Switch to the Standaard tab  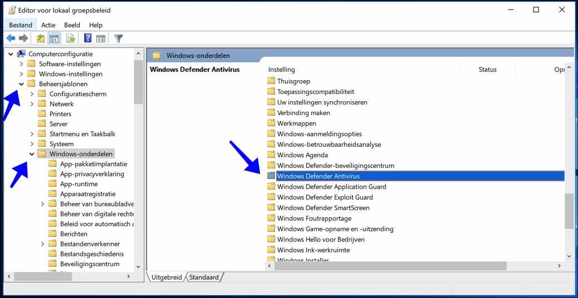tap(204, 277)
